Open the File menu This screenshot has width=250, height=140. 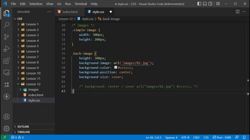tap(14, 4)
